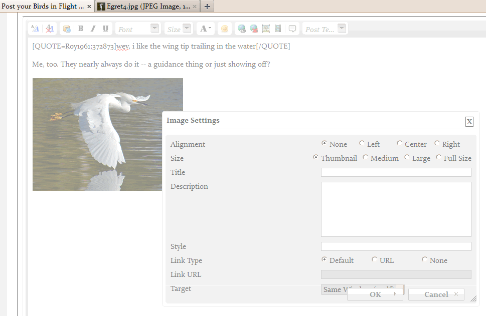Open the Size dropdown
The width and height of the screenshot is (486, 316).
pyautogui.click(x=179, y=29)
